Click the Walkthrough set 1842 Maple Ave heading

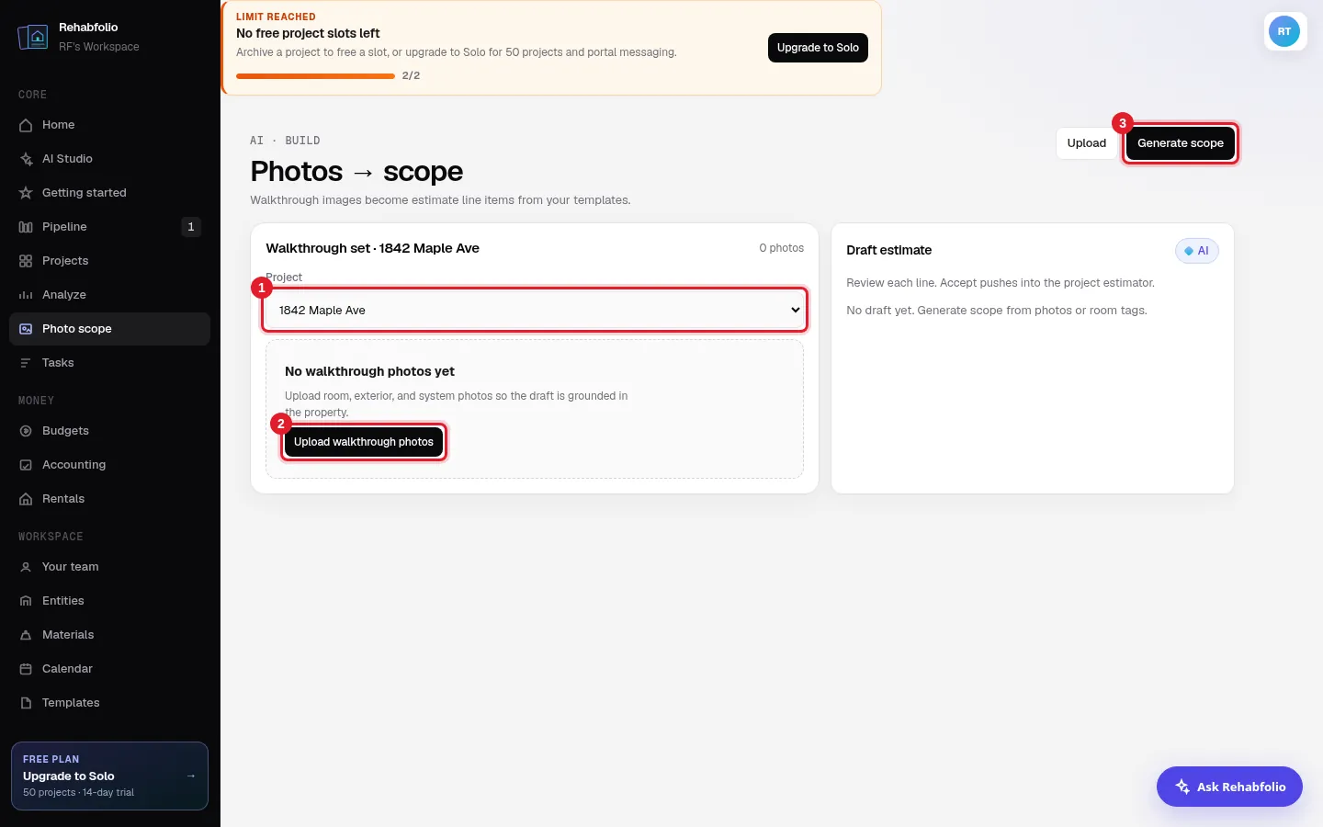pos(372,248)
